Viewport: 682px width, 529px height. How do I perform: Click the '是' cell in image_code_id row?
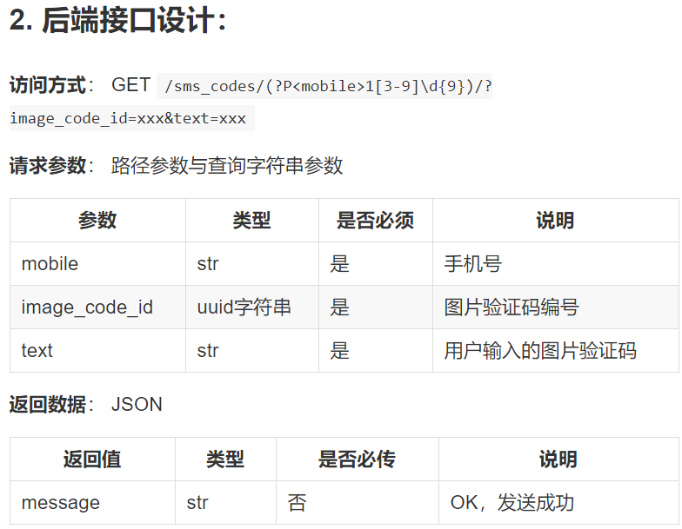(376, 307)
